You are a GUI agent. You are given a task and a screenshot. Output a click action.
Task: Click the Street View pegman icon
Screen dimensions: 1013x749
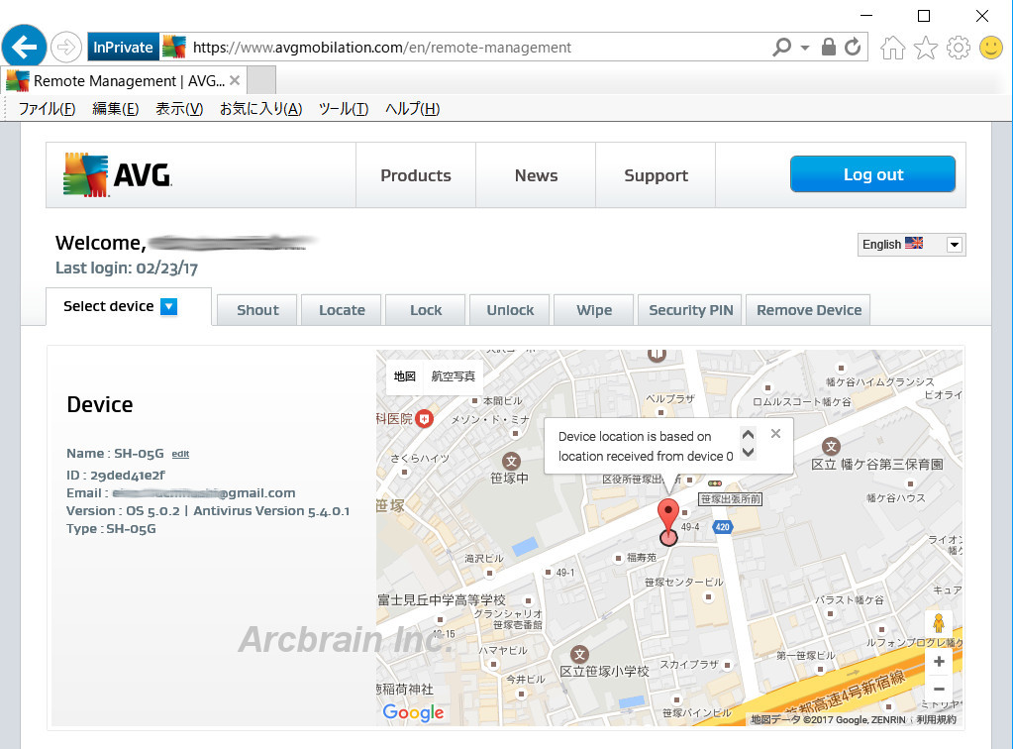(x=939, y=623)
